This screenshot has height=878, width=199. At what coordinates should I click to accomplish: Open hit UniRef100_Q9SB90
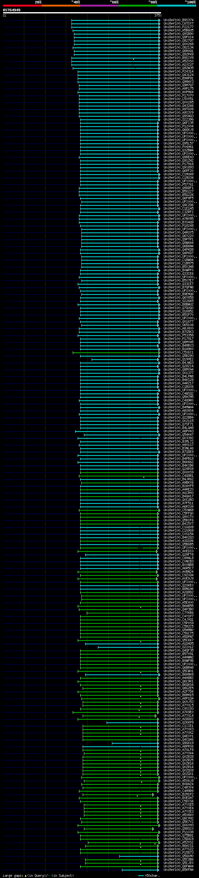(178, 34)
